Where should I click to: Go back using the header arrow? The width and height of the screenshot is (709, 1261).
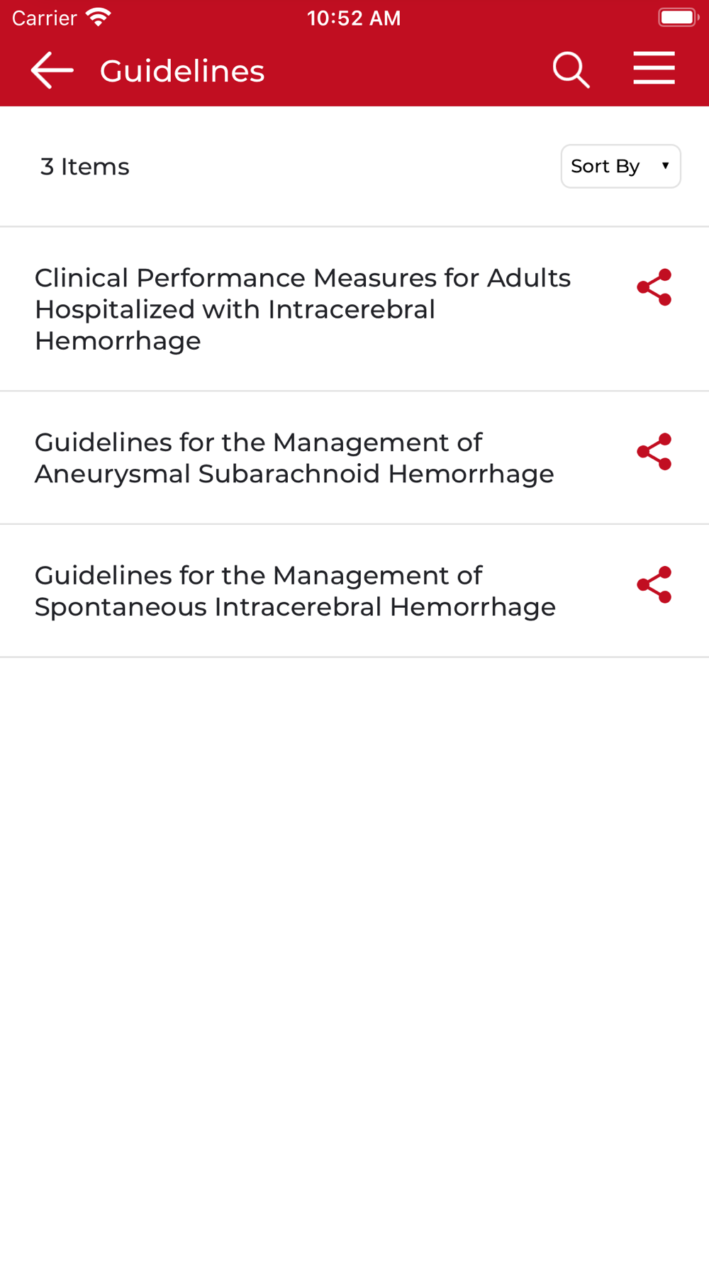pyautogui.click(x=52, y=70)
